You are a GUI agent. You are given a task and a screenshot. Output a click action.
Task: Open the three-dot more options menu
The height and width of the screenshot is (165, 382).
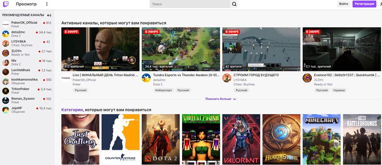tap(47, 4)
